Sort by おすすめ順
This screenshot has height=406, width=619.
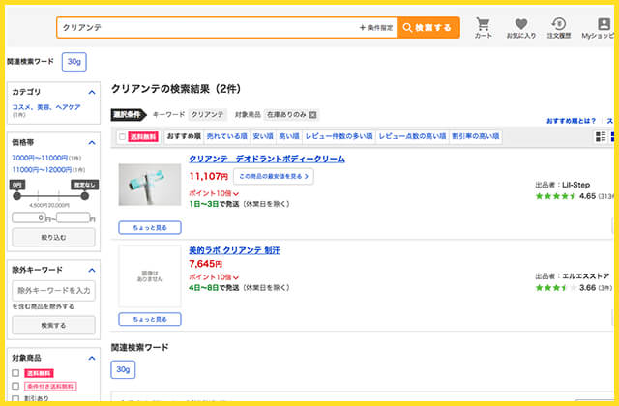point(184,136)
